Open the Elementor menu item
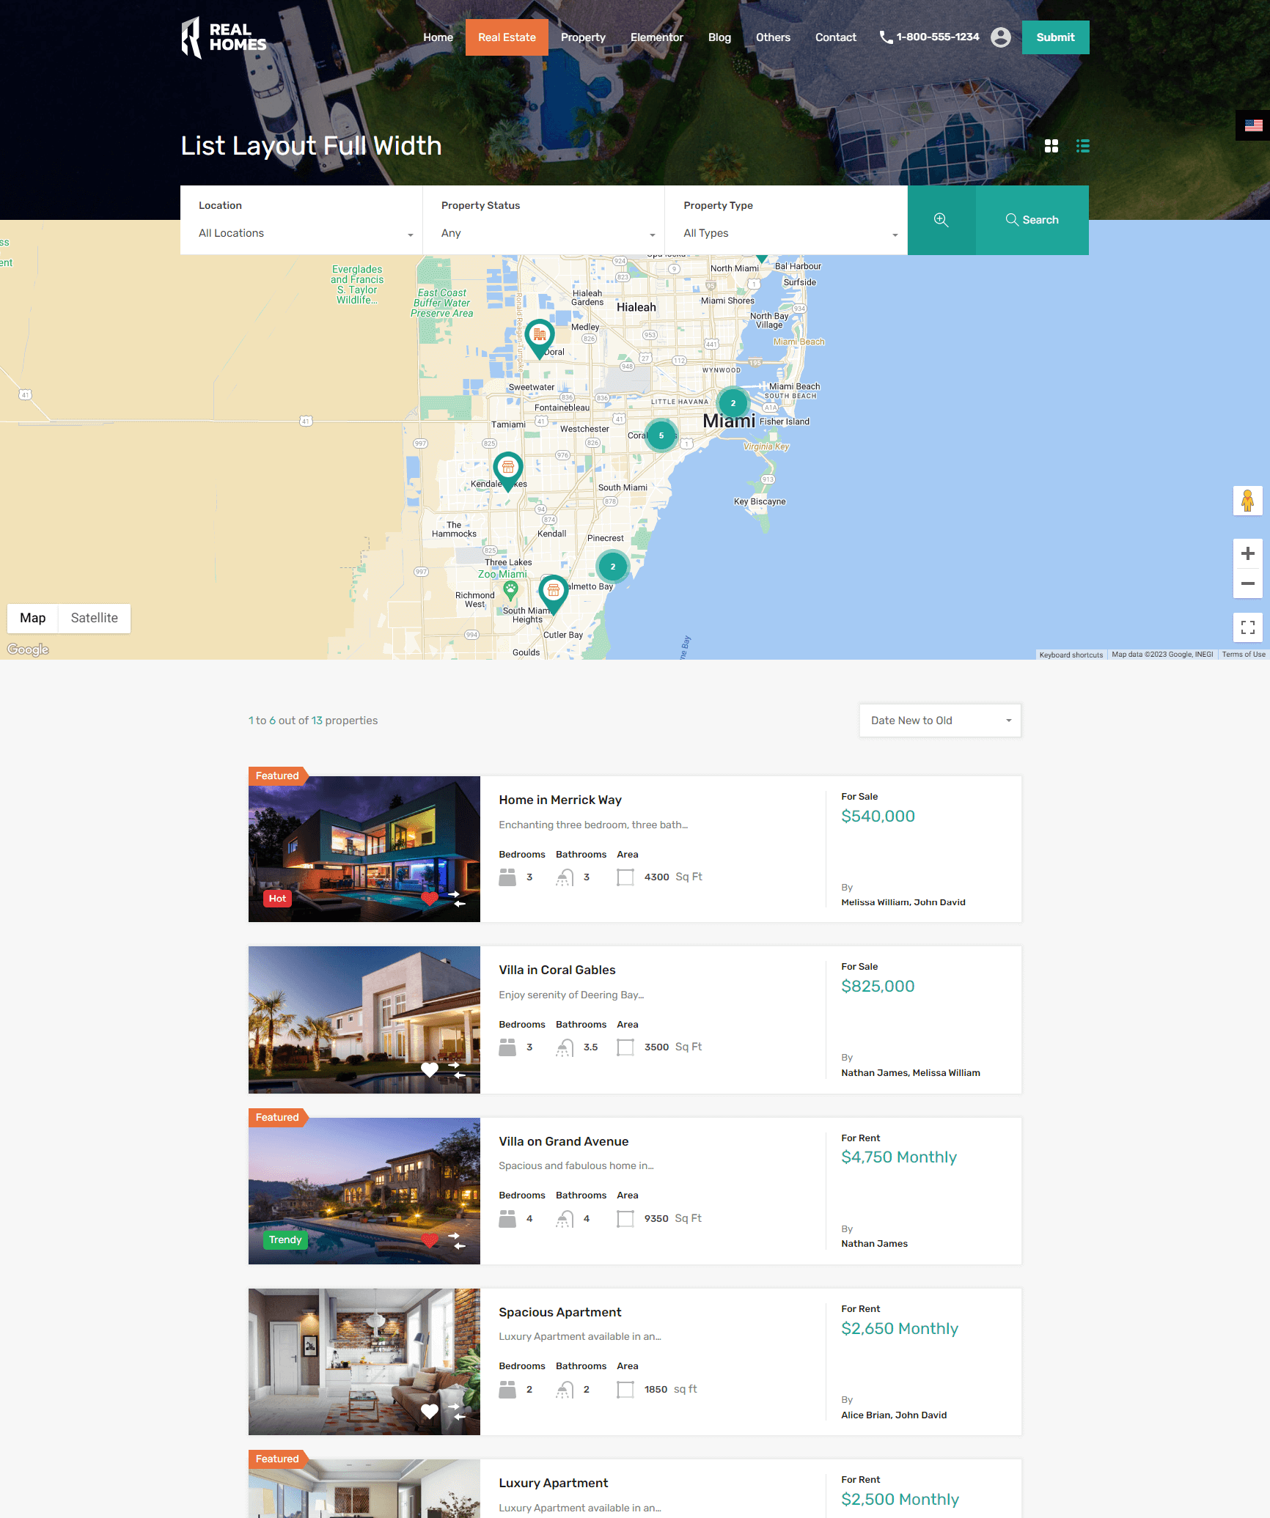This screenshot has width=1270, height=1518. 657,37
